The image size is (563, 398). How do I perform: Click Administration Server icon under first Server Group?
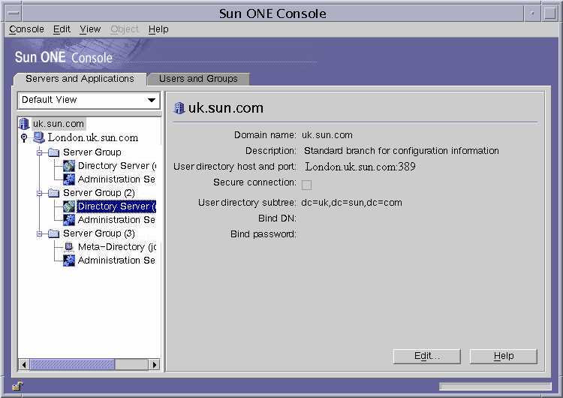(69, 179)
